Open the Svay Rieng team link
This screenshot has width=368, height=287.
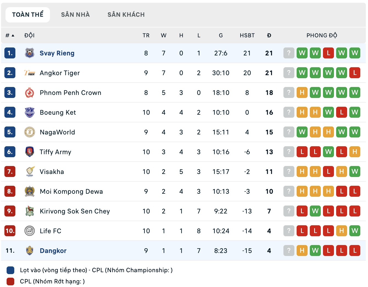click(57, 53)
